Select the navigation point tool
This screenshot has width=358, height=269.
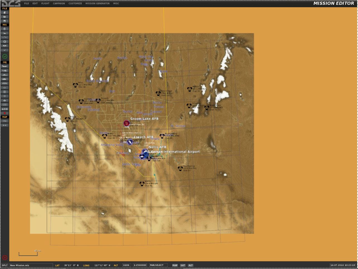(x=5, y=87)
